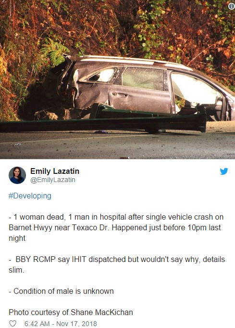This screenshot has height=328, width=235.
Task: Open the photo info icon
Action: pyautogui.click(x=231, y=6)
